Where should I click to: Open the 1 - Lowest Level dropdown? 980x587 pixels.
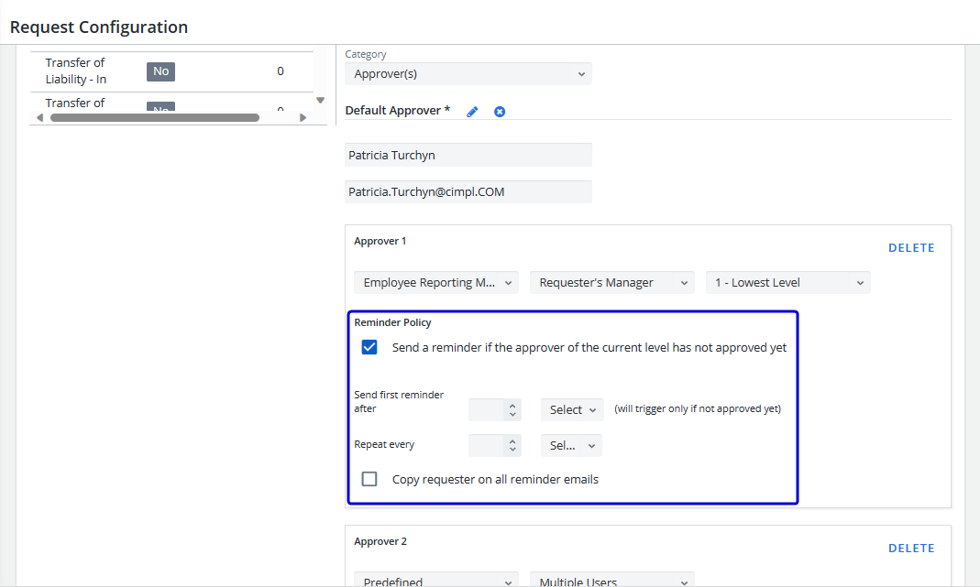(787, 283)
